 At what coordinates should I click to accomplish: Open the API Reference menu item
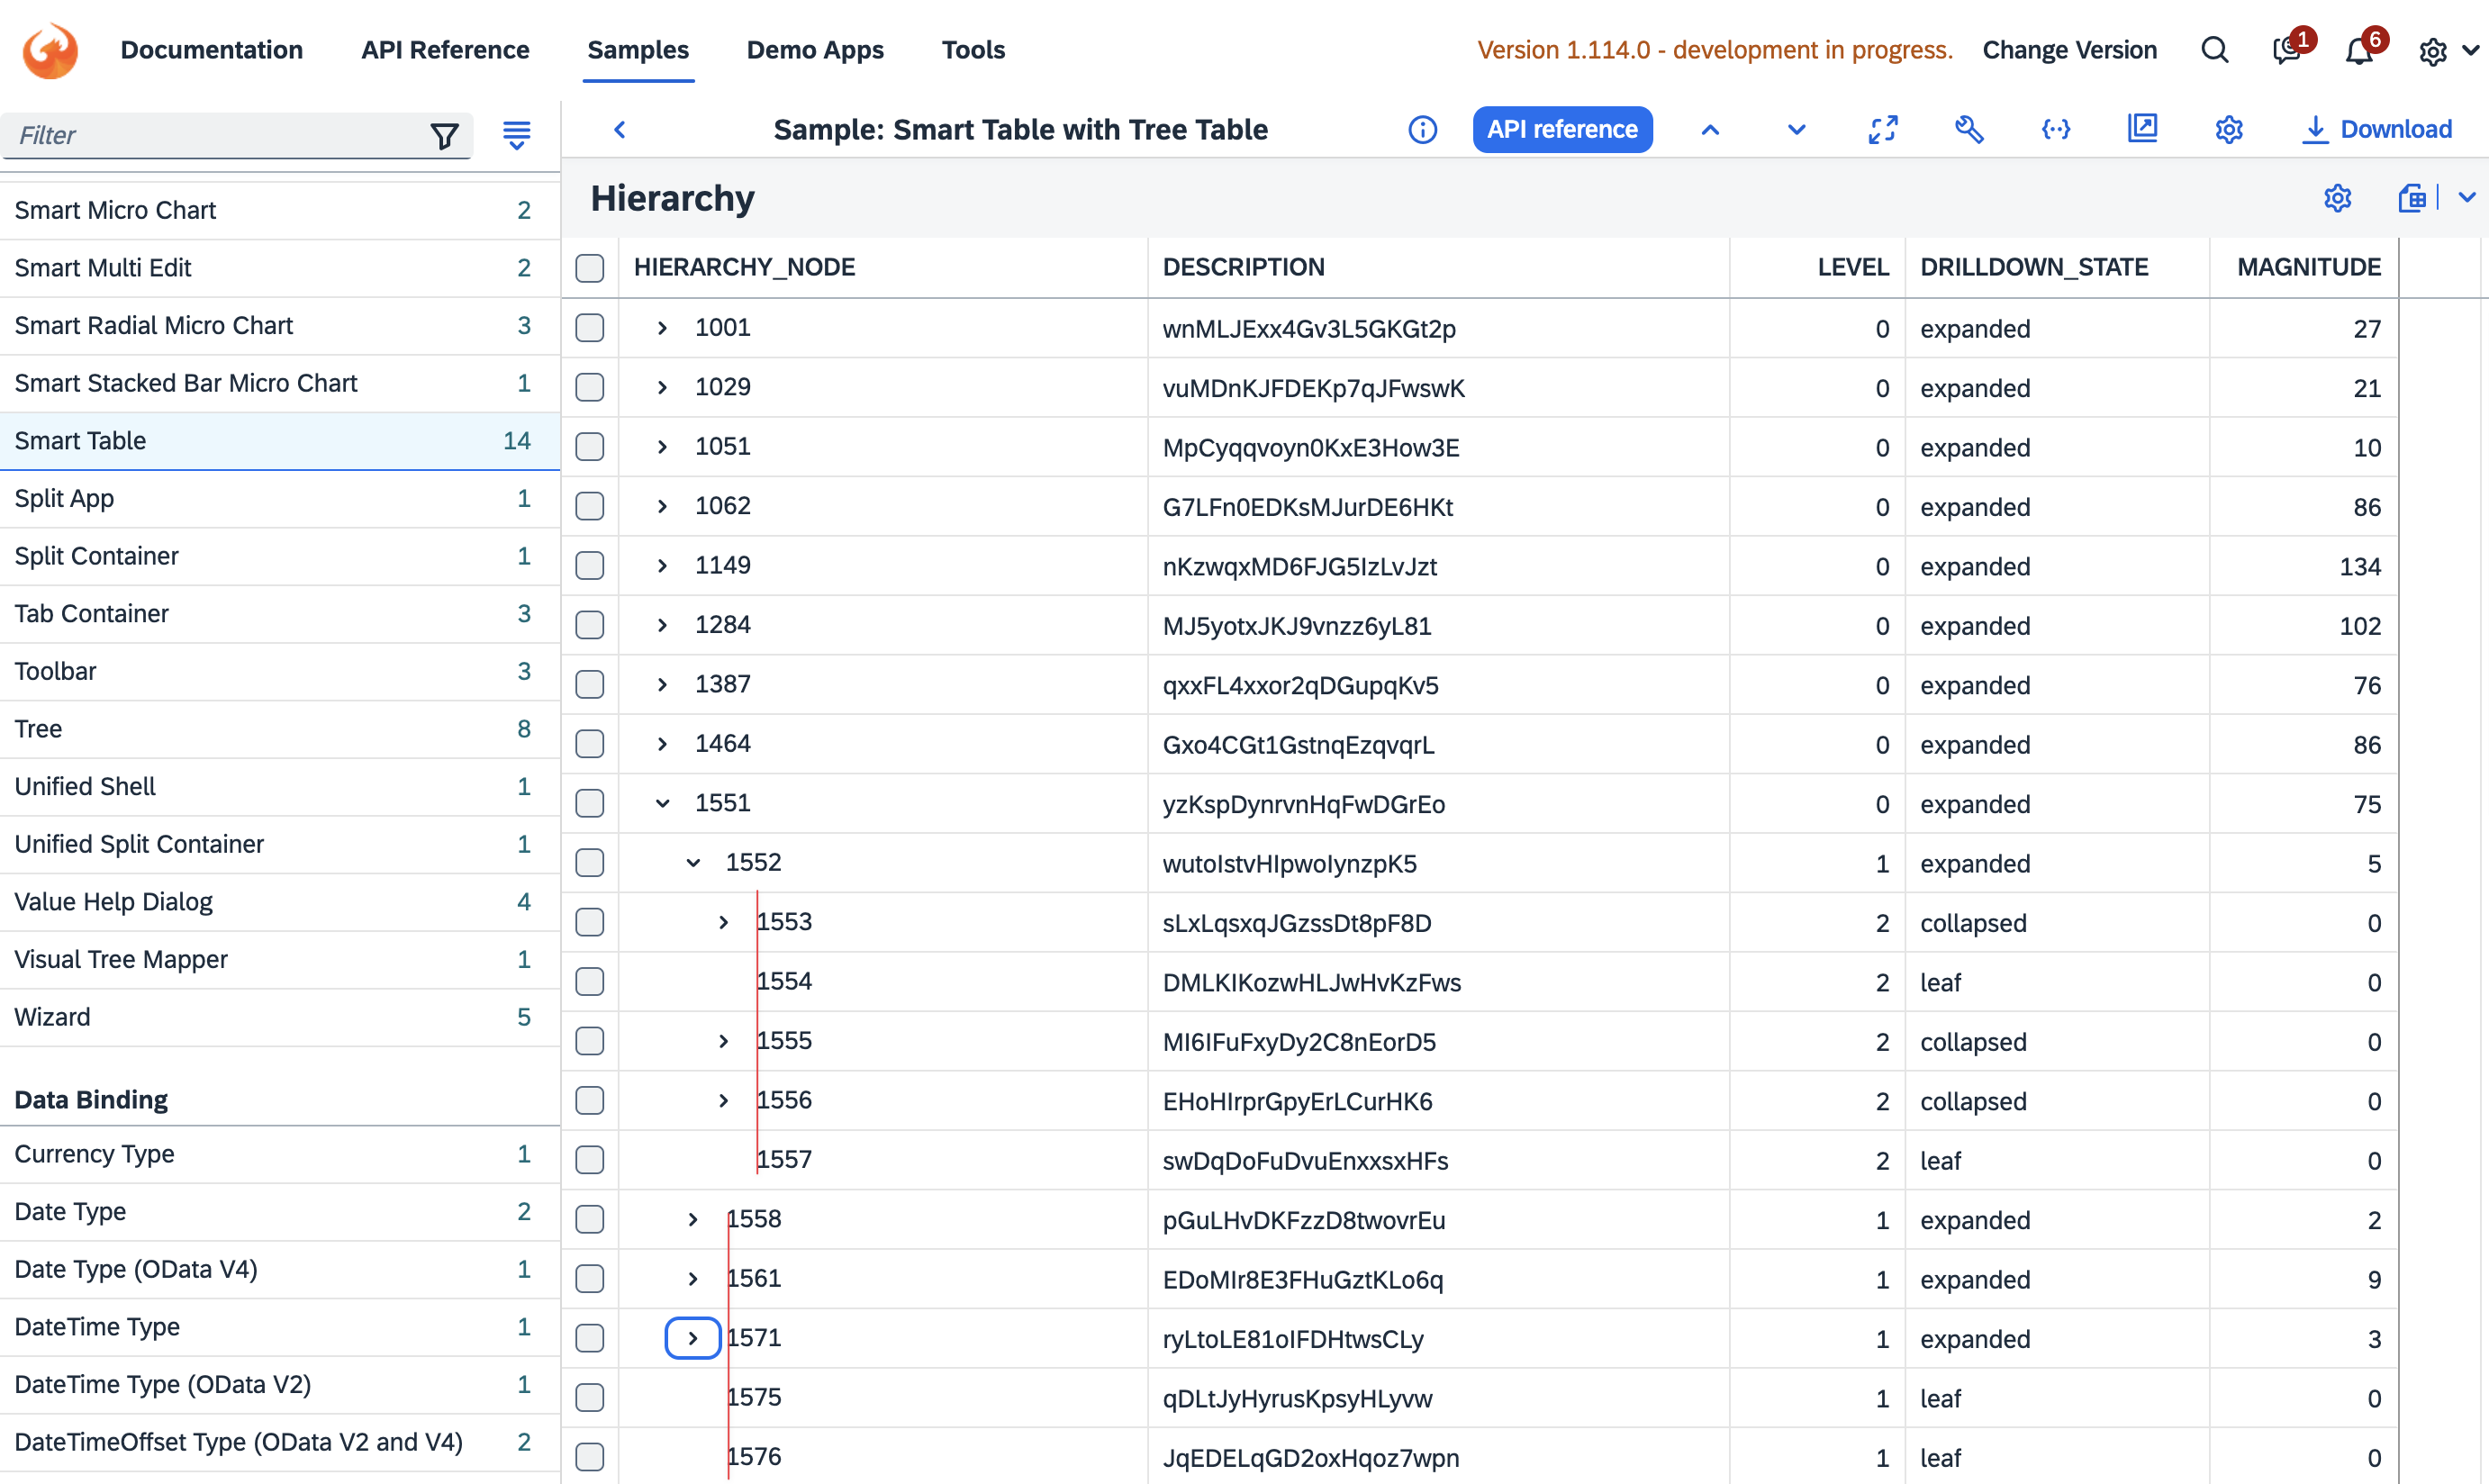445,50
